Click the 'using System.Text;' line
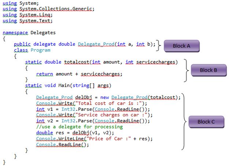 [27, 21]
